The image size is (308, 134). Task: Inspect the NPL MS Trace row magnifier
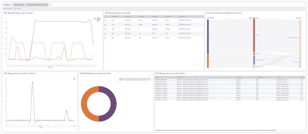(105, 38)
